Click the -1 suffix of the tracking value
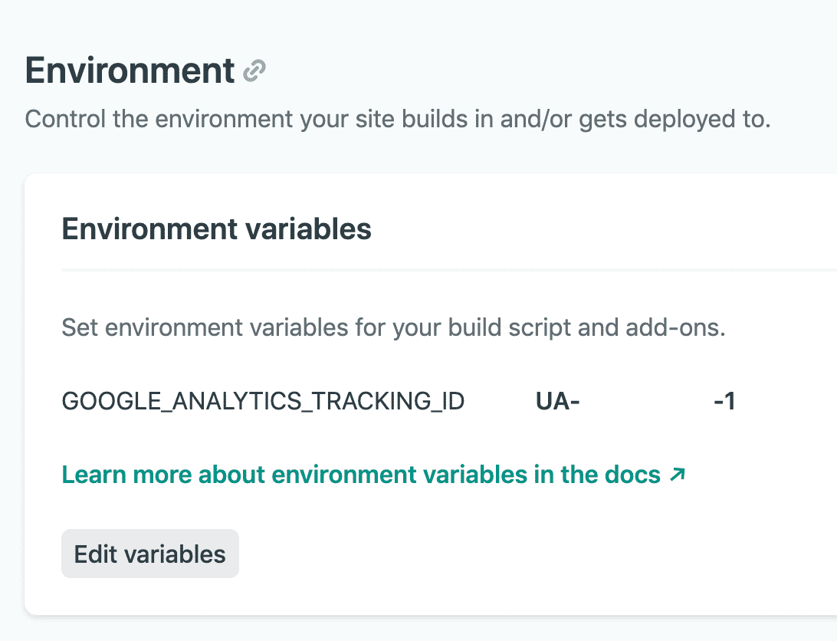Screen dimensions: 837x641 click(724, 402)
